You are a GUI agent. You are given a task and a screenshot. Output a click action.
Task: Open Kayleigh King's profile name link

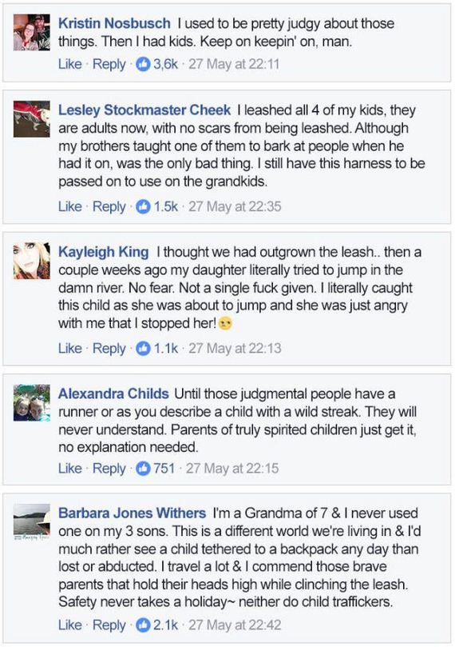point(103,252)
